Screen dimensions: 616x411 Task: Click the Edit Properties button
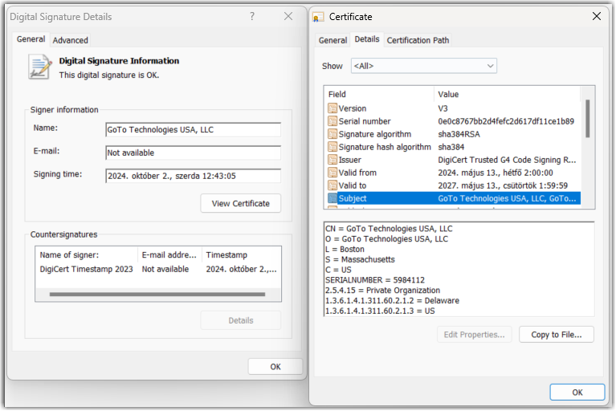(474, 335)
